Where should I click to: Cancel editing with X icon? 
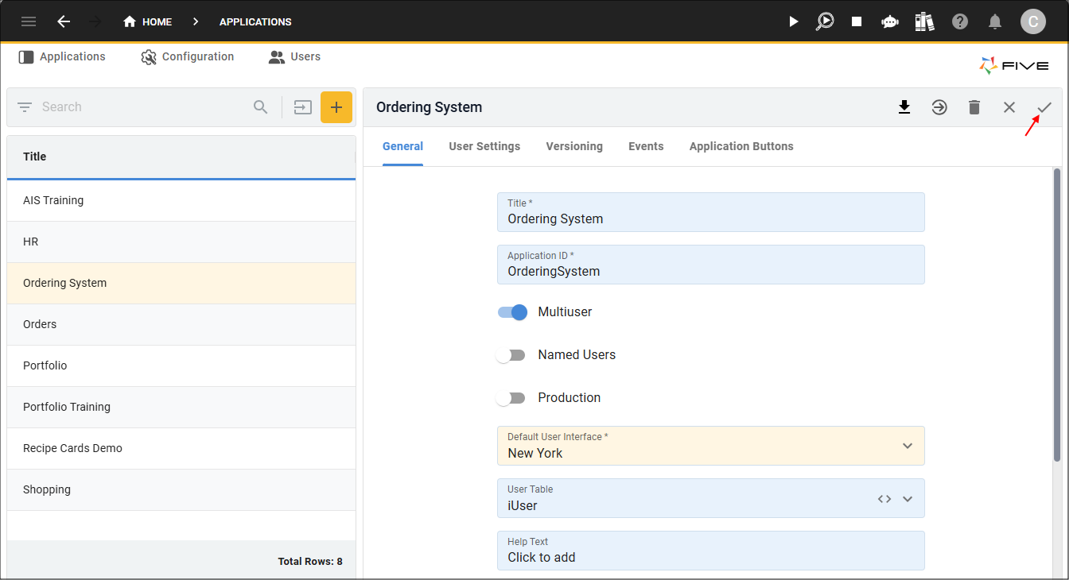pyautogui.click(x=1009, y=107)
